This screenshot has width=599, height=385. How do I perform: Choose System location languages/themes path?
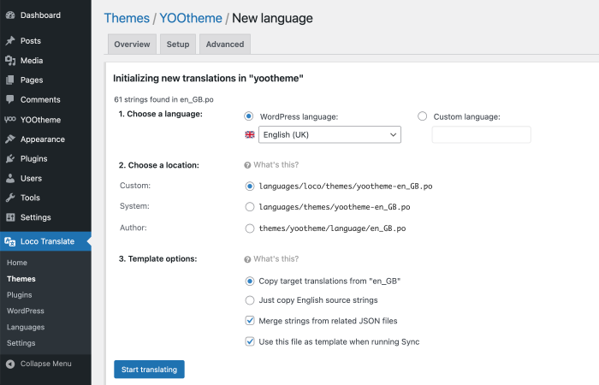pyautogui.click(x=250, y=207)
